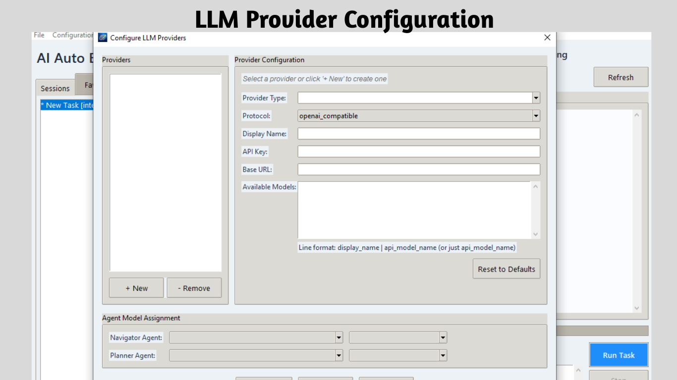Open the Configuration menu in main window
Screen dimensions: 677x380
click(x=72, y=35)
